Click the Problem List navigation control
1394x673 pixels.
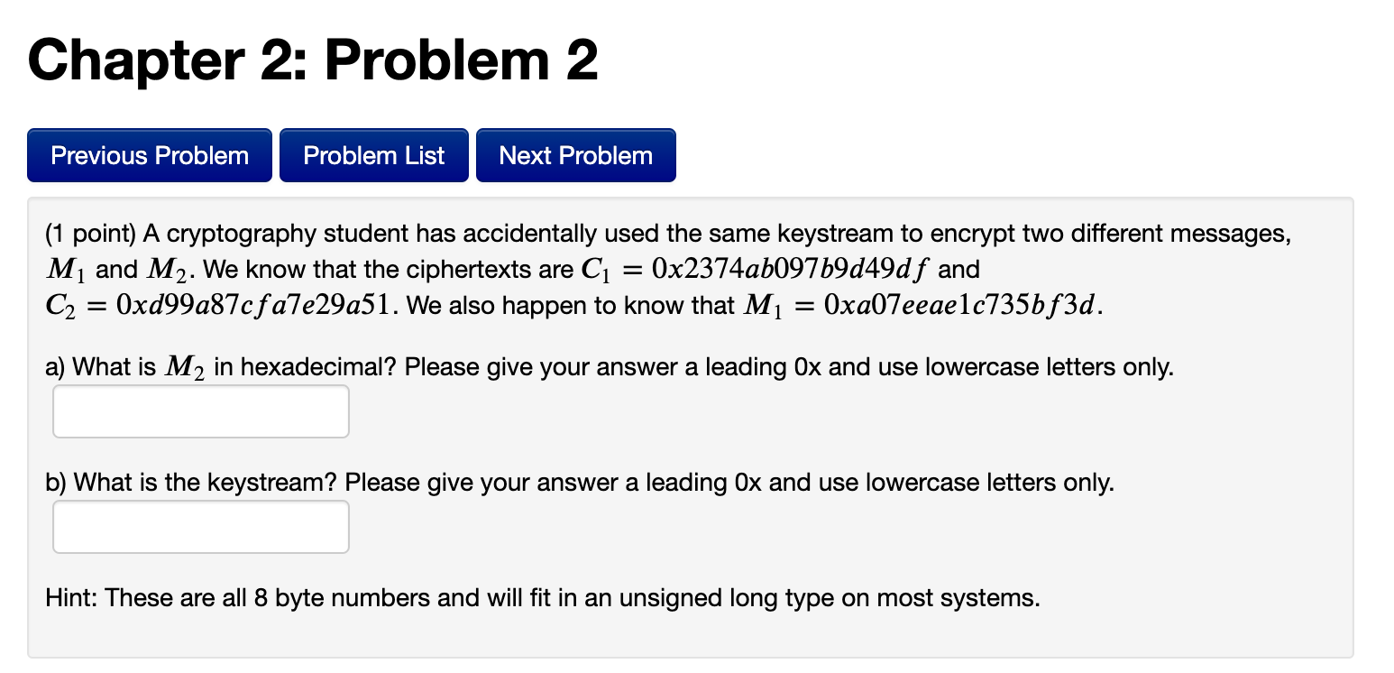[x=373, y=154]
